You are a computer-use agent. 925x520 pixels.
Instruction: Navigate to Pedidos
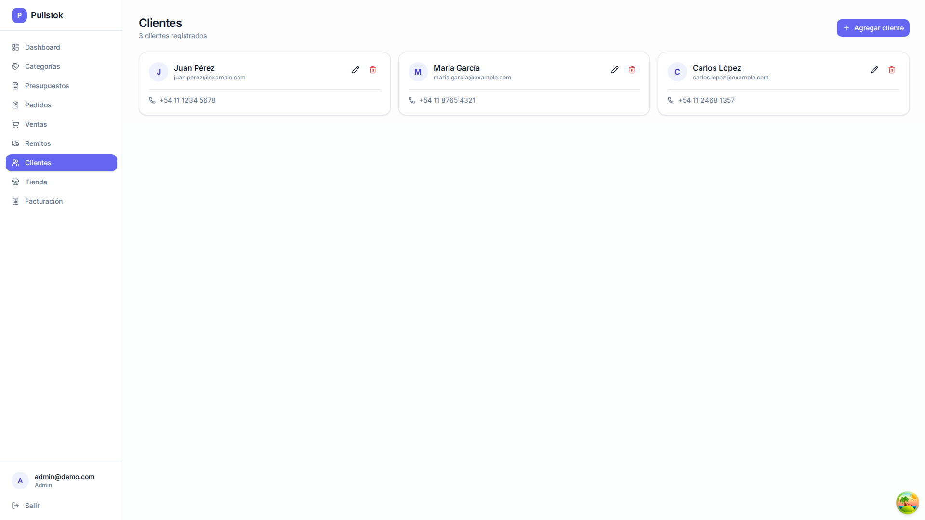tap(61, 105)
